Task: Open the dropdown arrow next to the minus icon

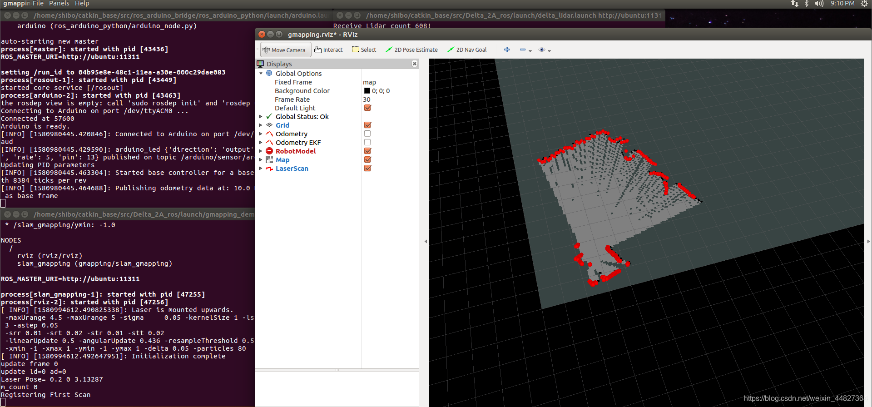Action: pyautogui.click(x=530, y=51)
